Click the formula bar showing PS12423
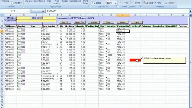The height and width of the screenshot is (108, 192). tap(117, 11)
